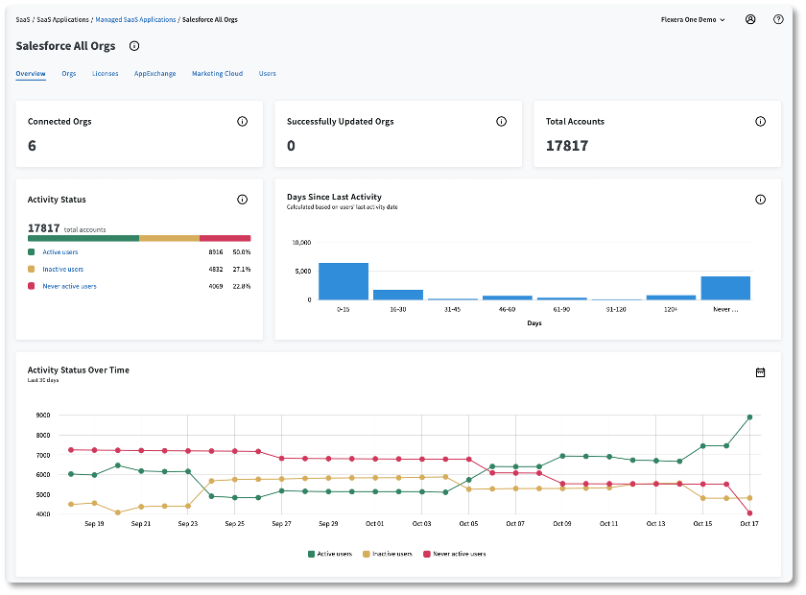The image size is (806, 595).
Task: Switch to the Licenses tab
Action: (106, 74)
